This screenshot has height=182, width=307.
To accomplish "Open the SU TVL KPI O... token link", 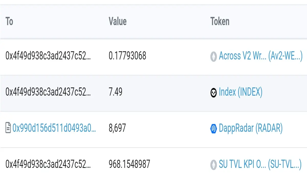I will pos(260,164).
